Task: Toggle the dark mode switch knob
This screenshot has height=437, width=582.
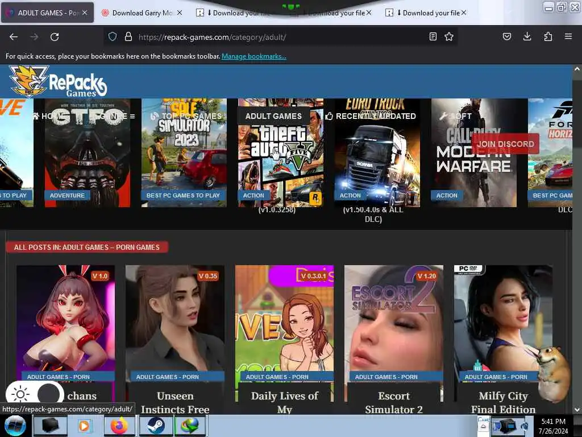Action: click(x=49, y=394)
